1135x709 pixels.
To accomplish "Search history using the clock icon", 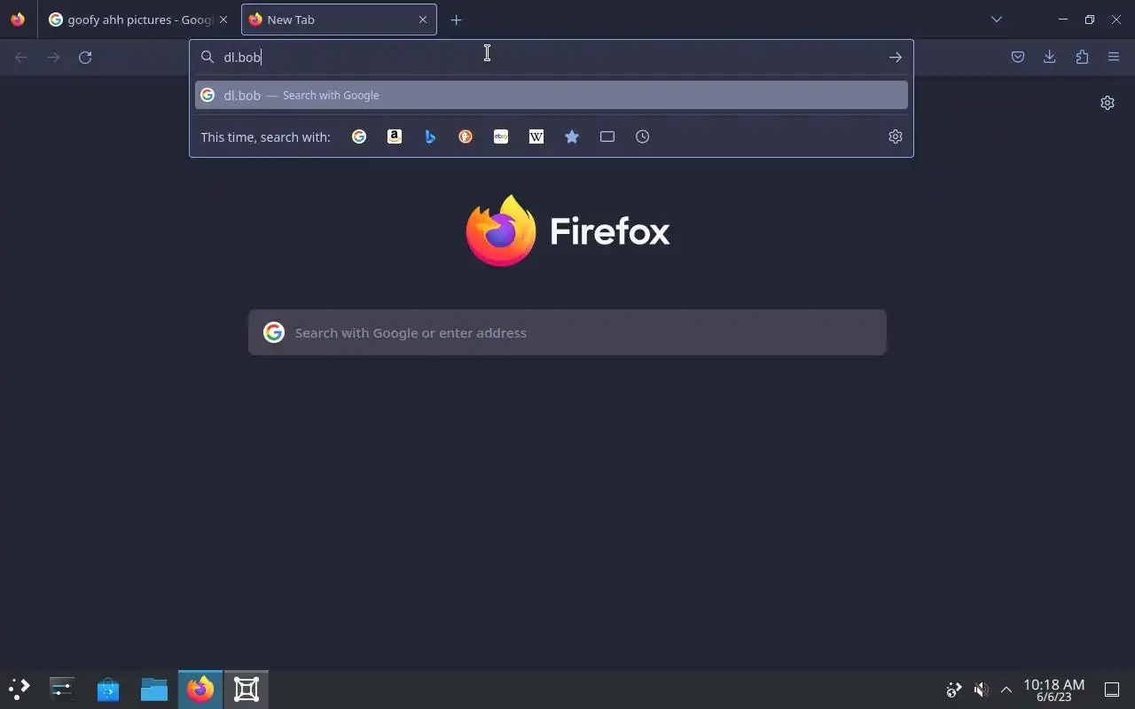I will [643, 136].
